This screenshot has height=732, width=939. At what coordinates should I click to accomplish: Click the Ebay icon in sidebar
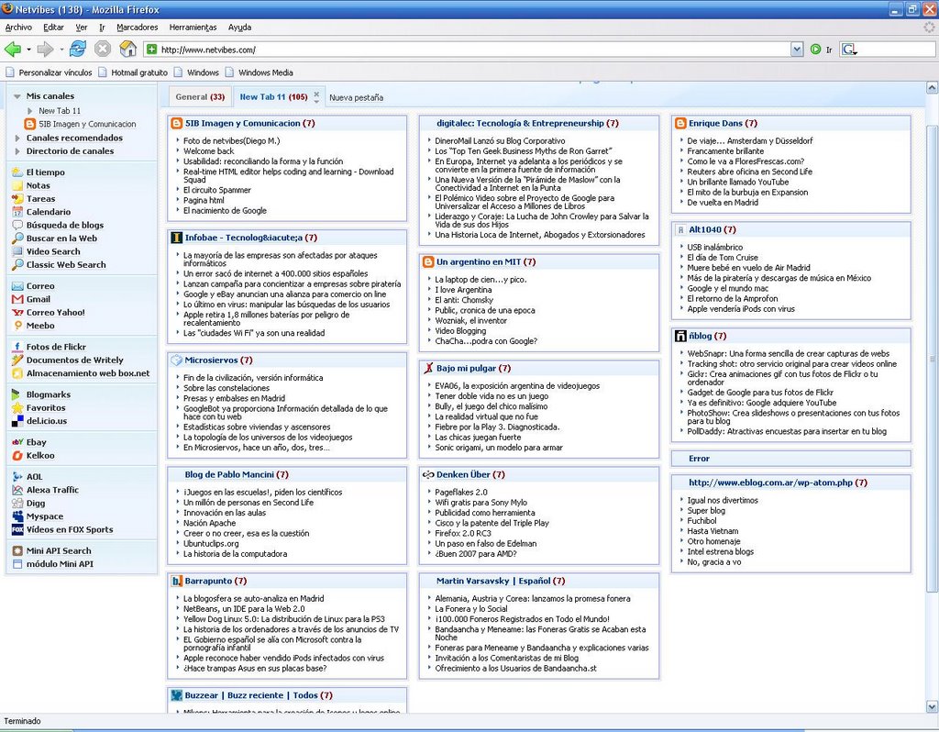(17, 443)
